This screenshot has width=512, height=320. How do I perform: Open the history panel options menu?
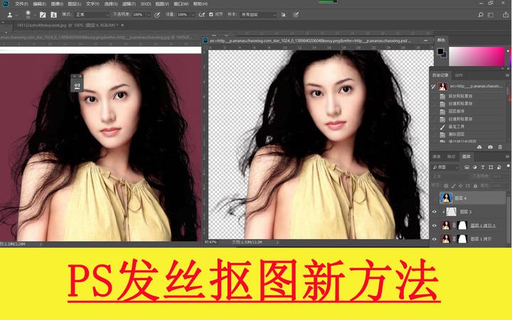coord(507,75)
